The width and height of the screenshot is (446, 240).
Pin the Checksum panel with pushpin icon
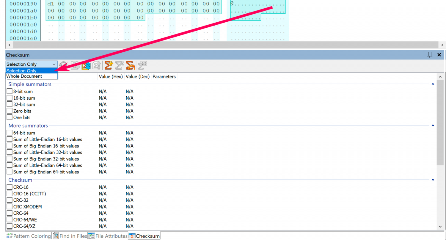point(430,55)
